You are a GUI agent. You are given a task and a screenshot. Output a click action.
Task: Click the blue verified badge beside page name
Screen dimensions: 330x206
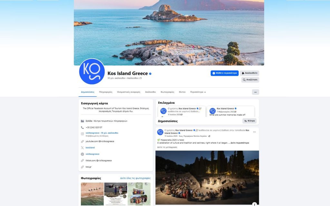pyautogui.click(x=150, y=74)
